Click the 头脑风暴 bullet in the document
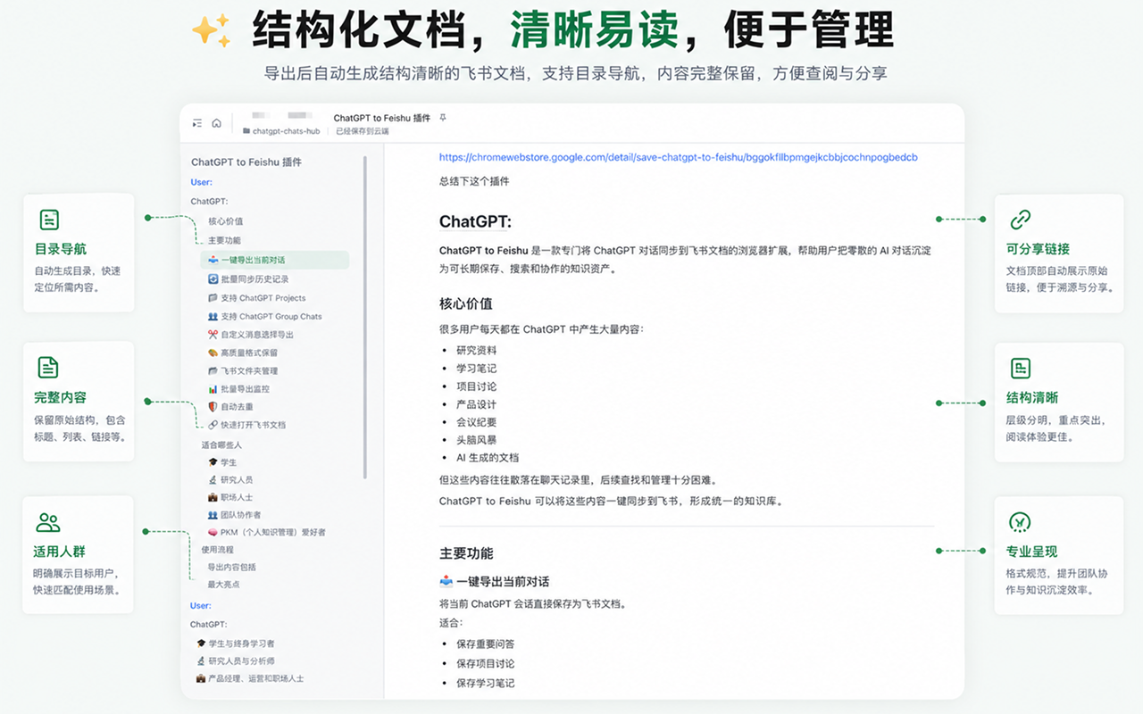Image resolution: width=1143 pixels, height=714 pixels. coord(476,440)
